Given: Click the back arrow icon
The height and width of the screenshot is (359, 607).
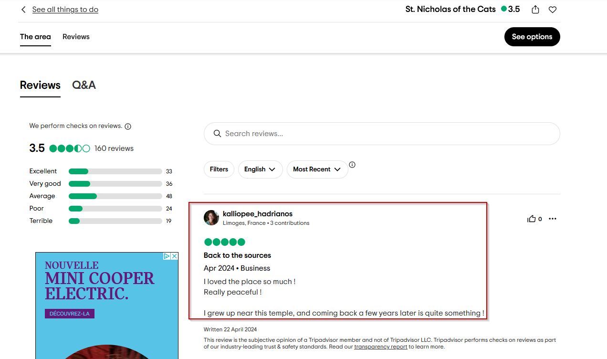Looking at the screenshot, I should pos(23,10).
